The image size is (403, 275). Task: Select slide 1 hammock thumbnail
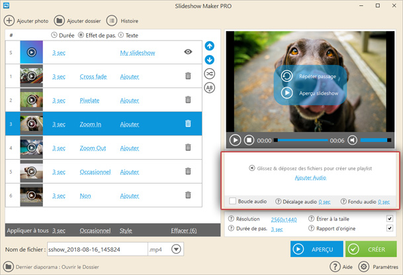pyautogui.click(x=32, y=76)
